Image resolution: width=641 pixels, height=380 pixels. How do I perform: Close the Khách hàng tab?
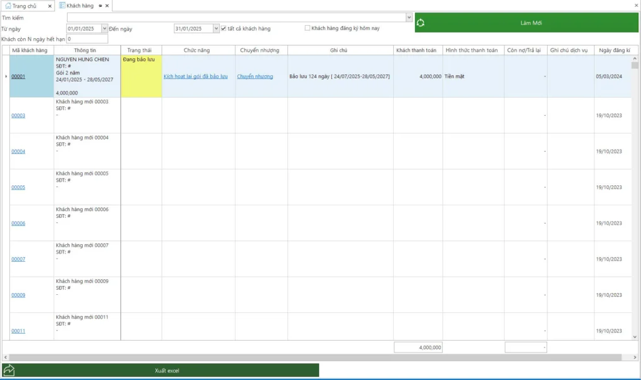pyautogui.click(x=107, y=6)
